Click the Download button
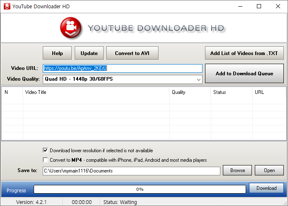The image size is (288, 206). click(x=266, y=188)
